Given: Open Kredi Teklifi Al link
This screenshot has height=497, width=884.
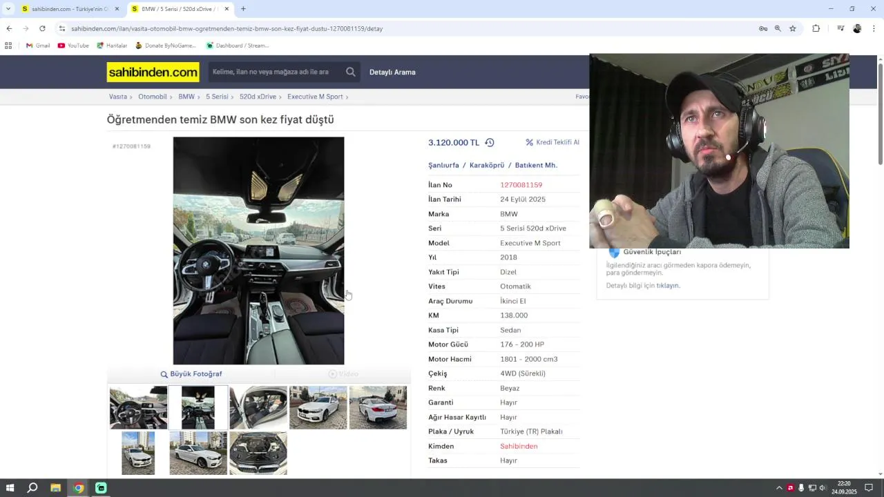Looking at the screenshot, I should 552,142.
